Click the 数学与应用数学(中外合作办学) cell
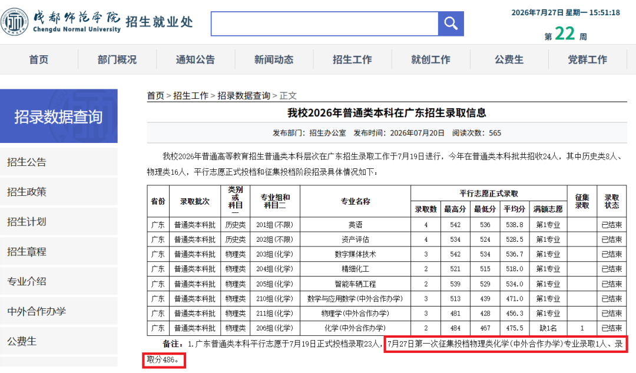 355,298
